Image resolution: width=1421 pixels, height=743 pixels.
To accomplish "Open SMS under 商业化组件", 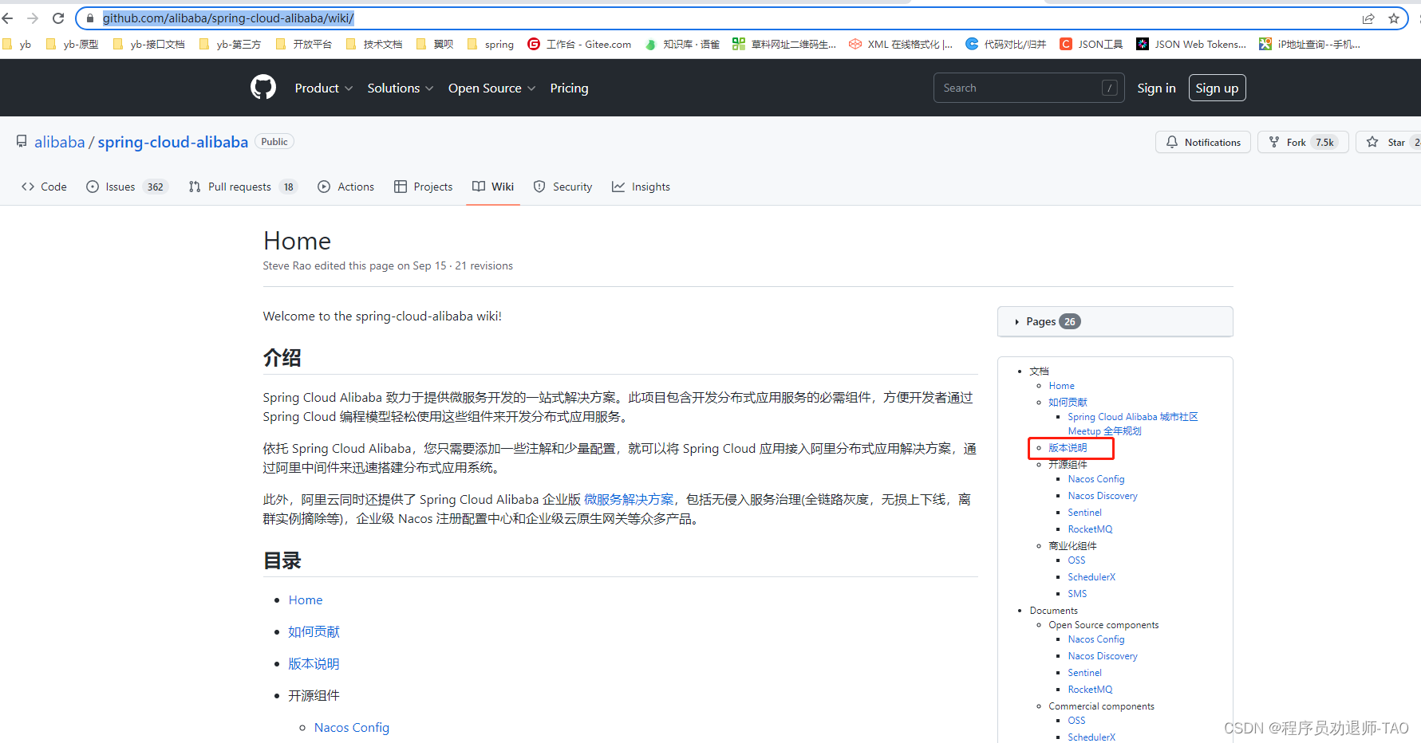I will pyautogui.click(x=1077, y=594).
